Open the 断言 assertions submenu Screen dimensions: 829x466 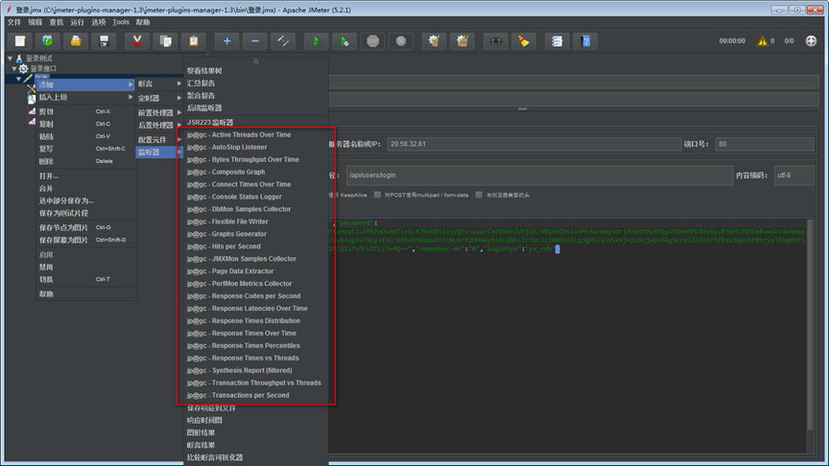point(159,84)
